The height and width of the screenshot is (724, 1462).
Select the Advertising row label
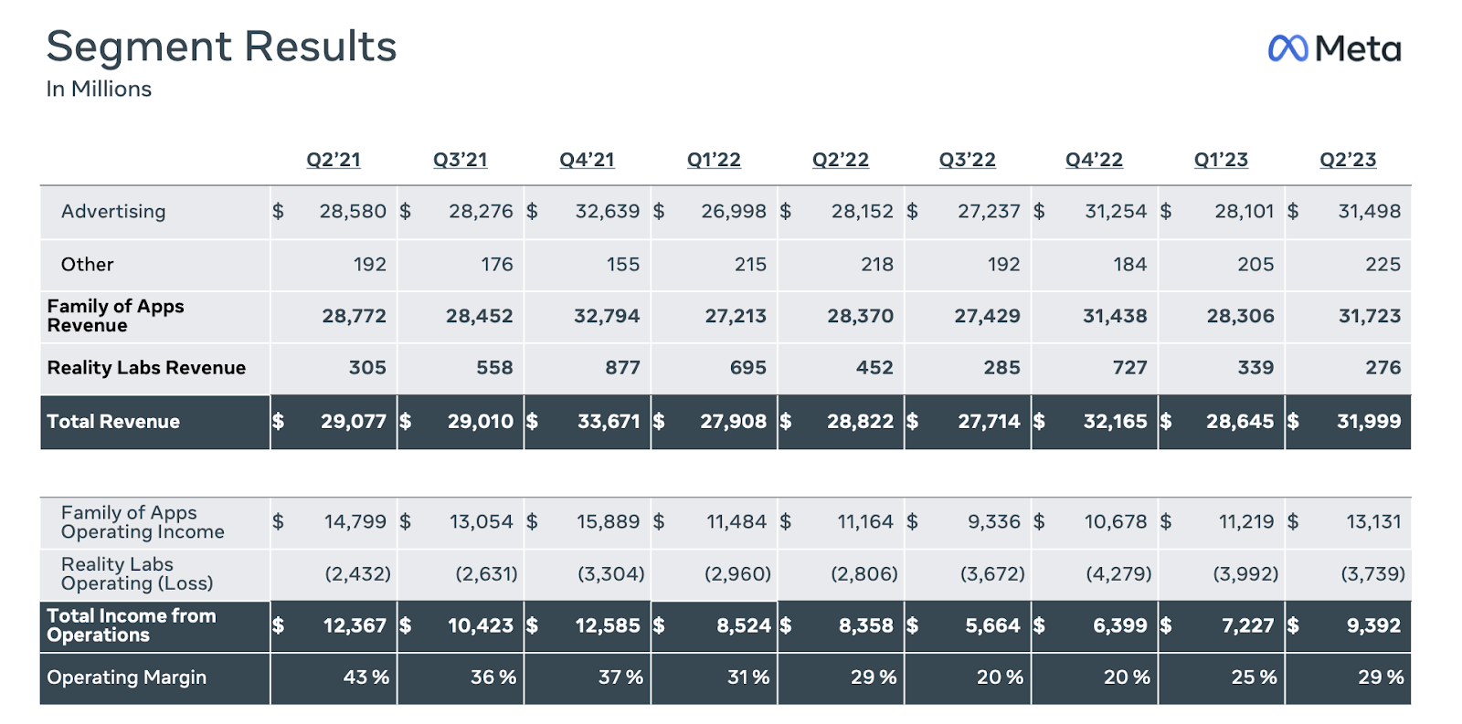coord(113,212)
